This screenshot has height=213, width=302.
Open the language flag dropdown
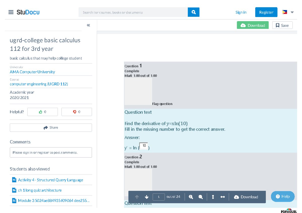click(288, 12)
